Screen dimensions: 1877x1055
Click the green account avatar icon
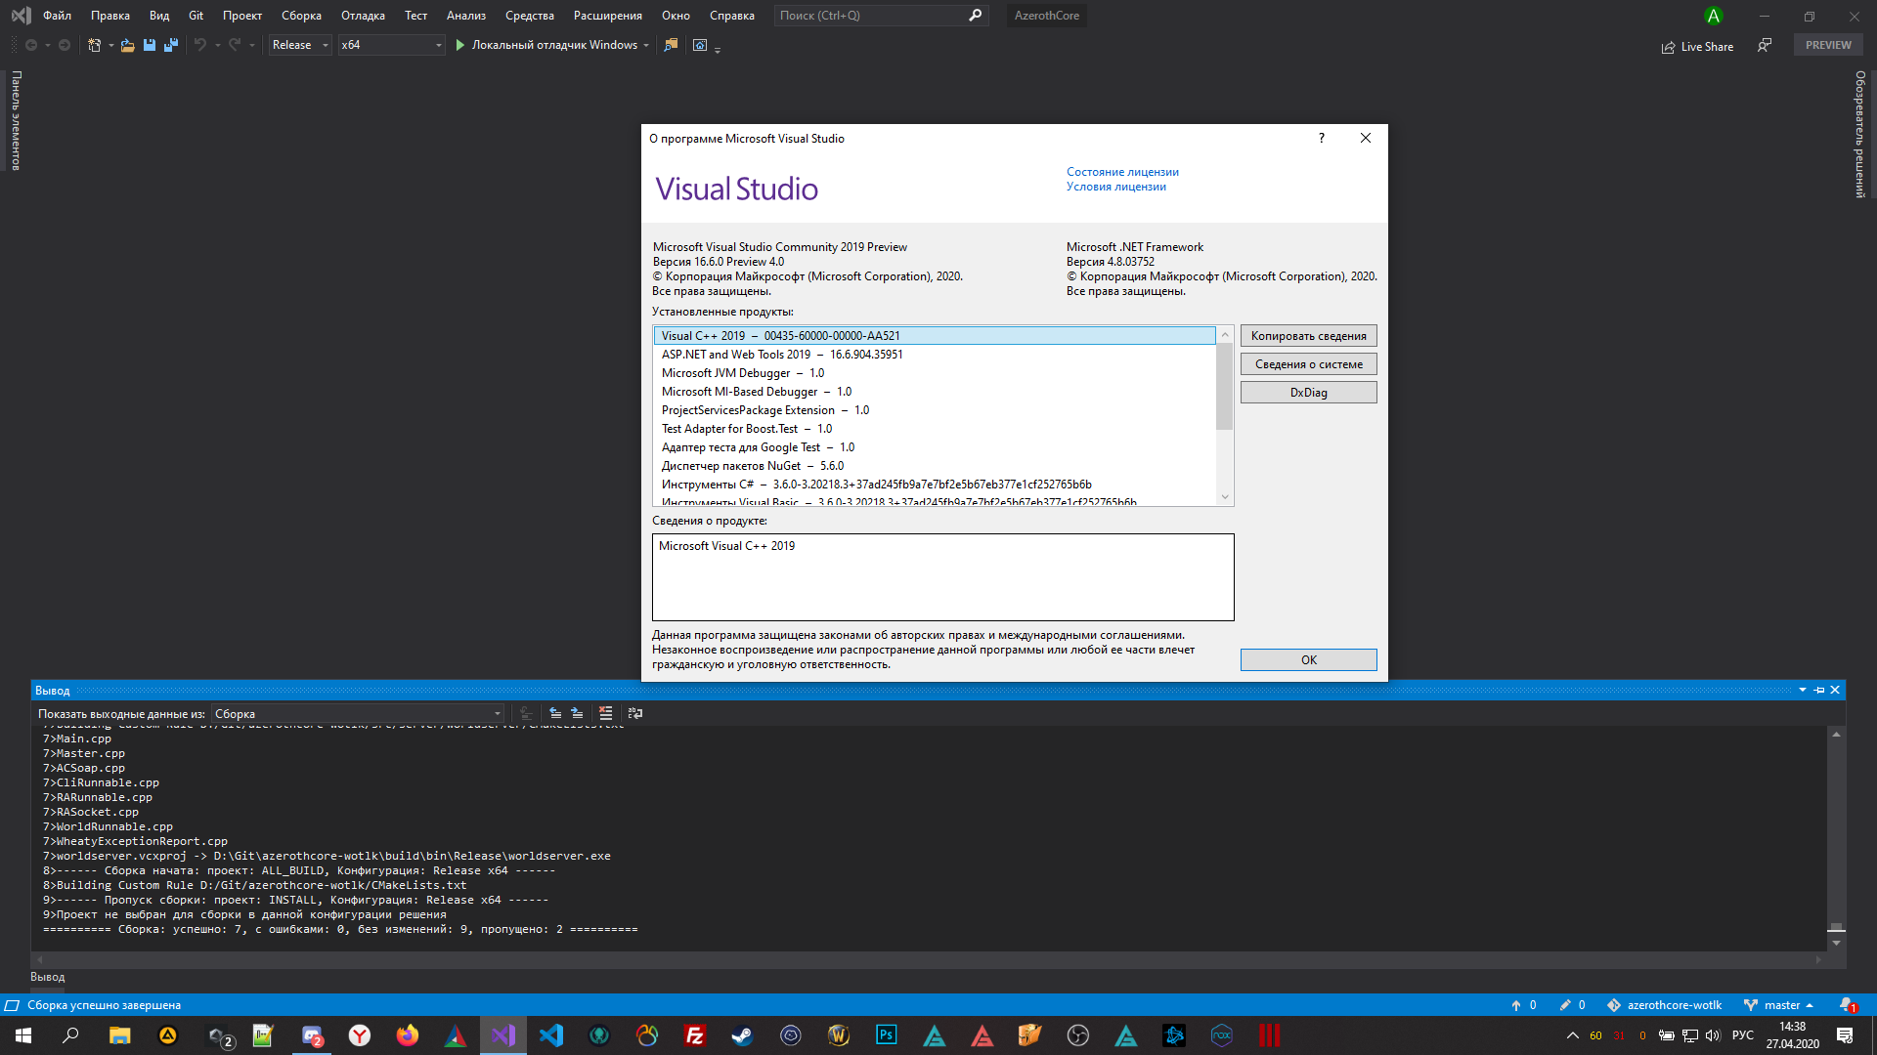click(1713, 16)
